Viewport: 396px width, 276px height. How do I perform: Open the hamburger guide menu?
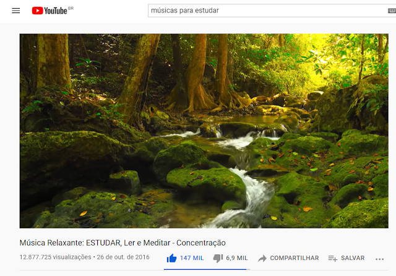click(15, 11)
